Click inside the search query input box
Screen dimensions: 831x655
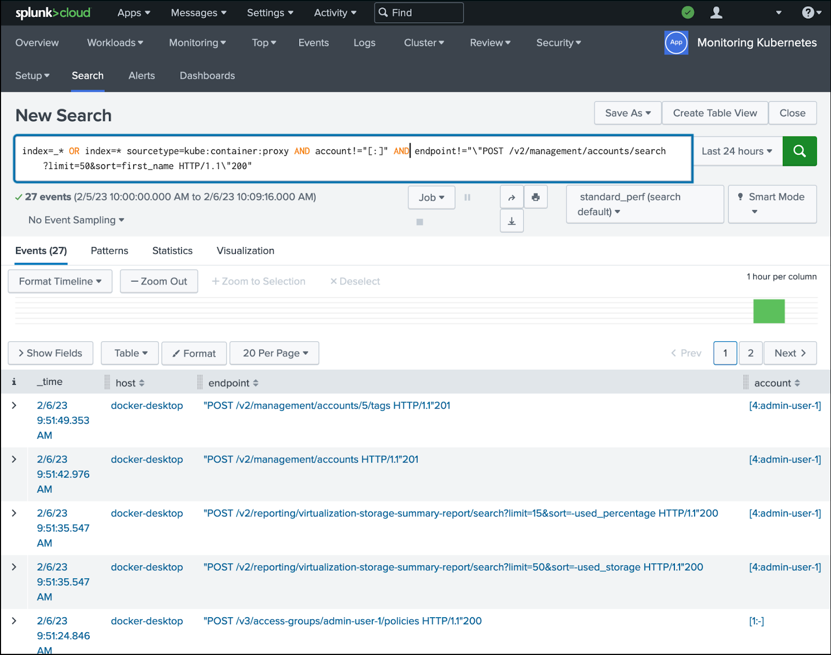(353, 159)
